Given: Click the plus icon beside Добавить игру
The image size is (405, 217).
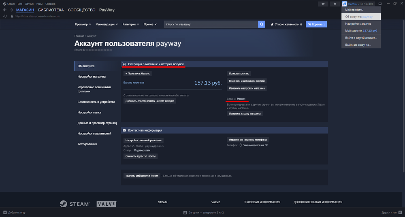Looking at the screenshot, I should 5,213.
